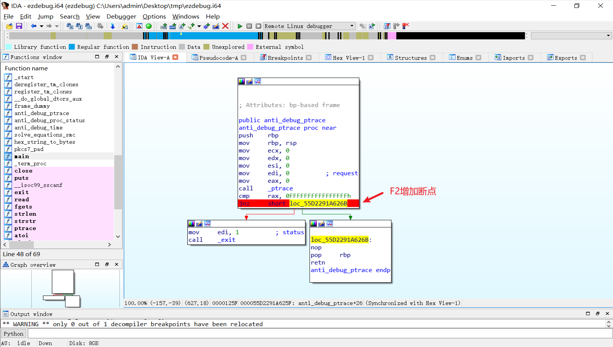The height and width of the screenshot is (347, 613).
Task: Click the group nodes icon on anti_debug_ptrace block
Action: pos(258,81)
